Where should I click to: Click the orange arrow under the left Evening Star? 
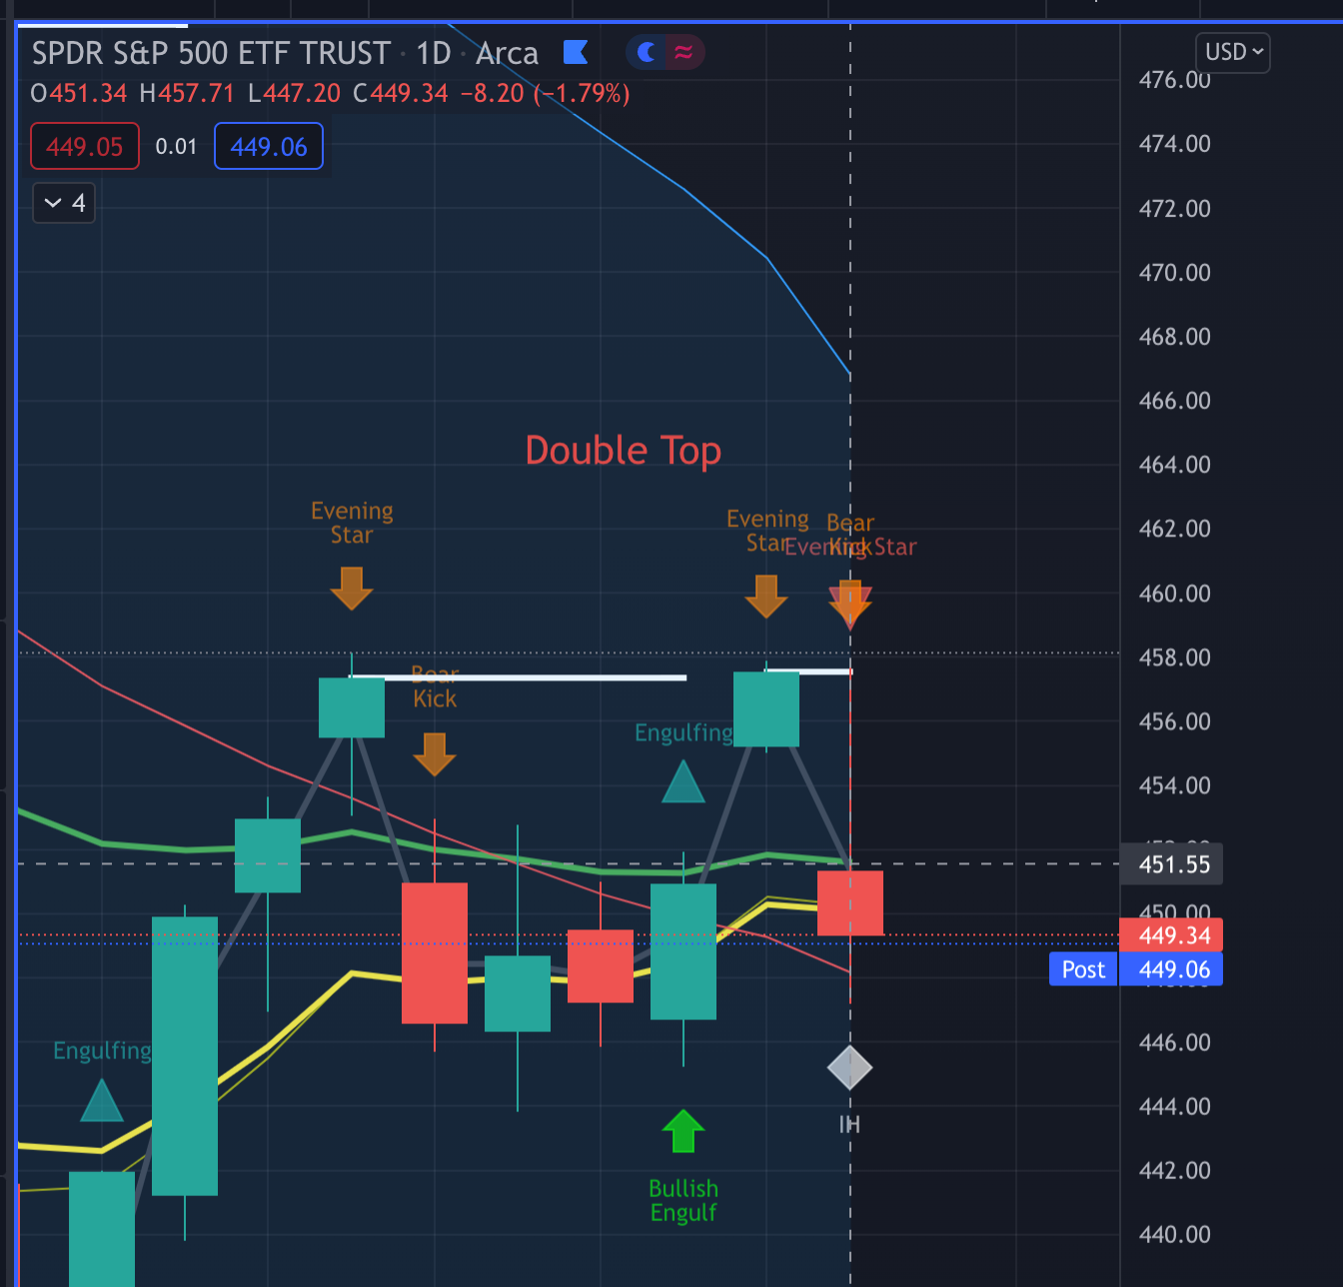click(352, 589)
